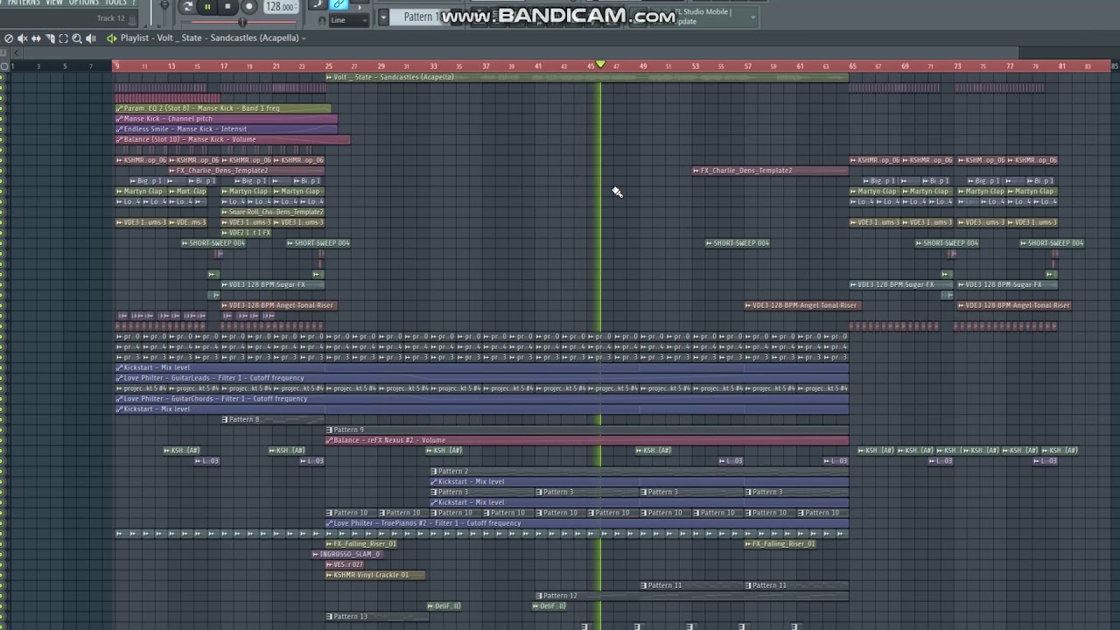The width and height of the screenshot is (1120, 630).
Task: Select the Pattern 9 clip
Action: [x=587, y=430]
